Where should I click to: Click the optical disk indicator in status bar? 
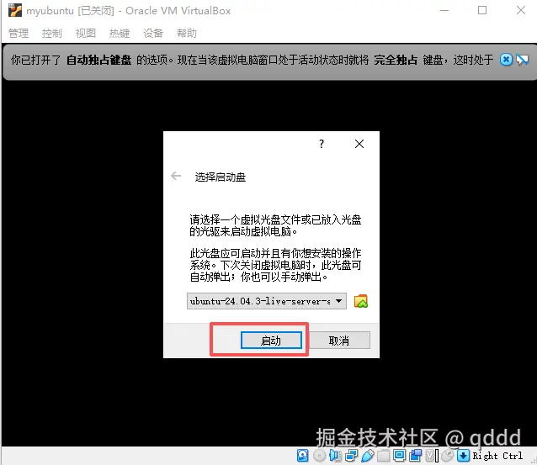(x=319, y=456)
